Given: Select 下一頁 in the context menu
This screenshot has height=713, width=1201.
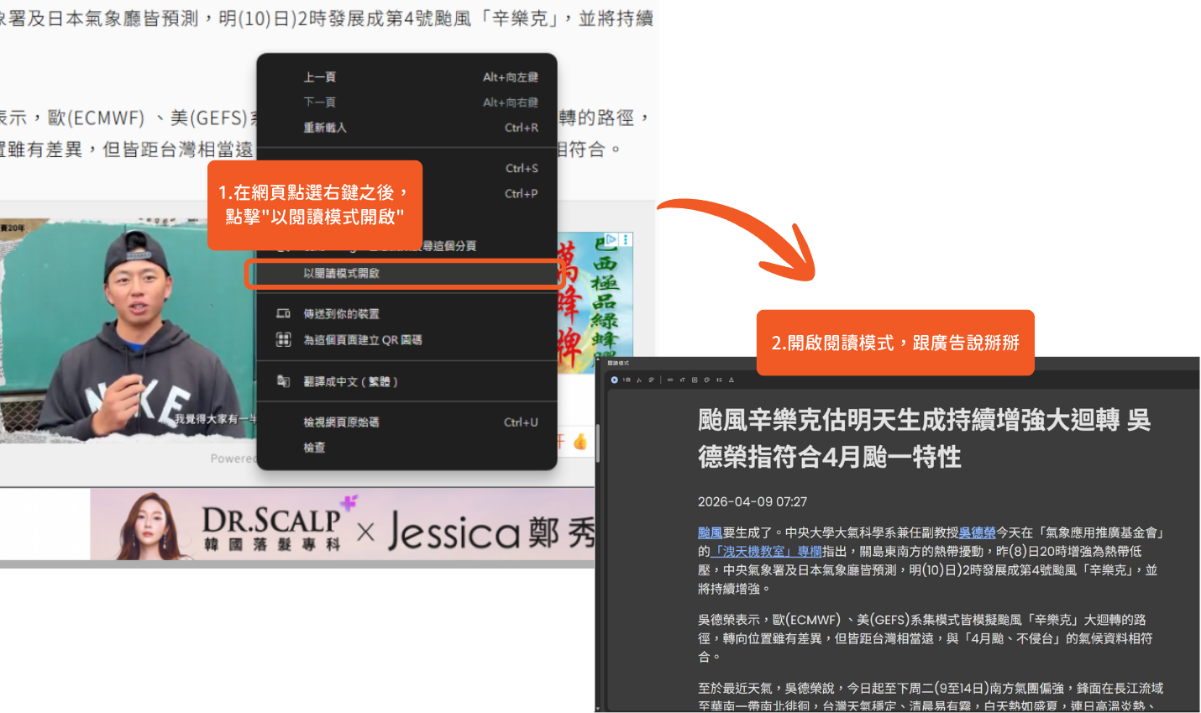Looking at the screenshot, I should point(406,102).
